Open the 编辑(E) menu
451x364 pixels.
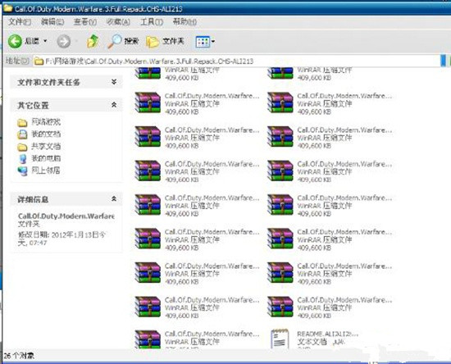(x=52, y=22)
